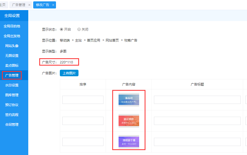This screenshot has width=247, height=155.
Task: Open 水印设置 in the sidebar
Action: (x=12, y=85)
